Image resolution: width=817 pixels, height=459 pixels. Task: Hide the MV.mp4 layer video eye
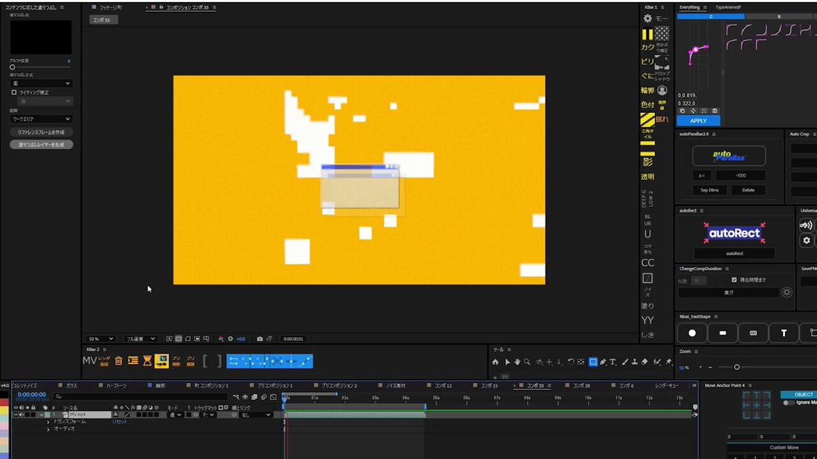(16, 414)
